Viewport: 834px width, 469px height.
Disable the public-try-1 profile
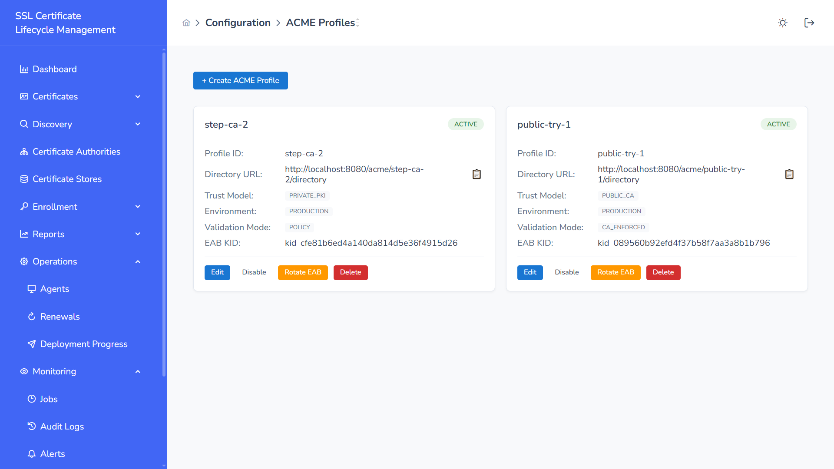pos(566,272)
